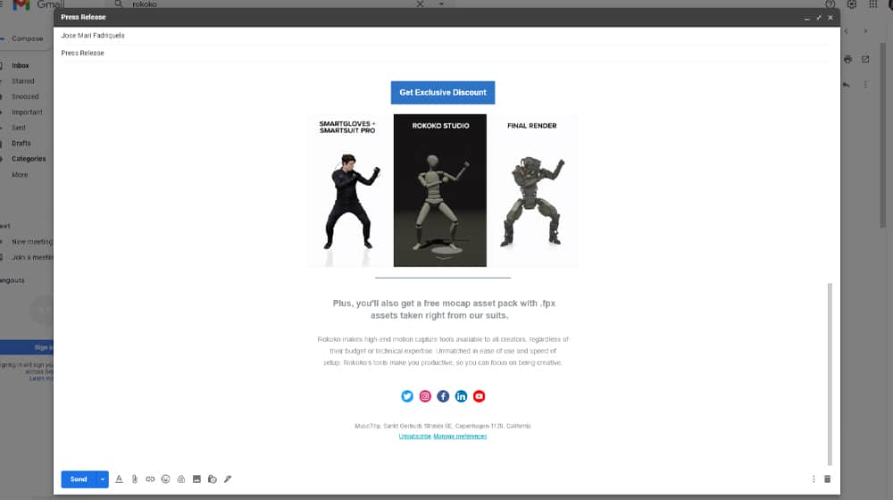Click the Final Render robot image
The width and height of the screenshot is (893, 500).
[x=532, y=190]
